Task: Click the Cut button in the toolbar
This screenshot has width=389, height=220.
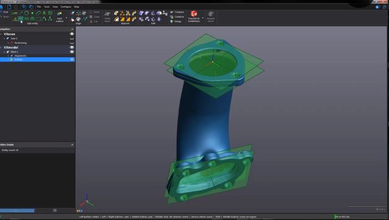Action: (94, 21)
